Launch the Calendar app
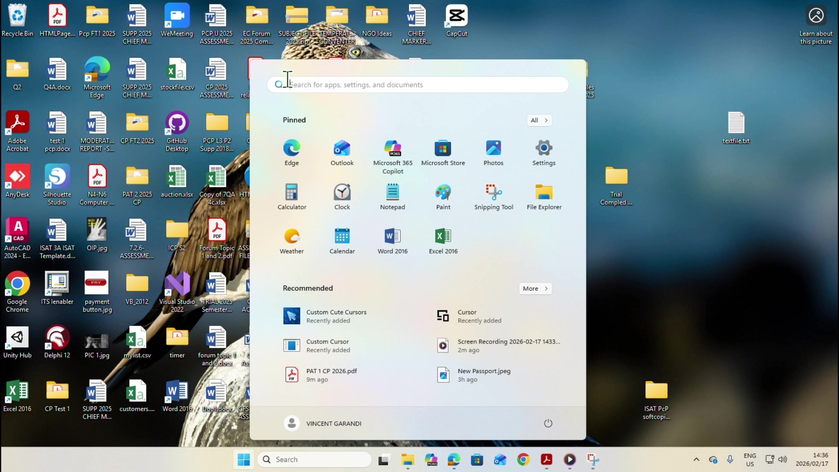 click(x=342, y=241)
